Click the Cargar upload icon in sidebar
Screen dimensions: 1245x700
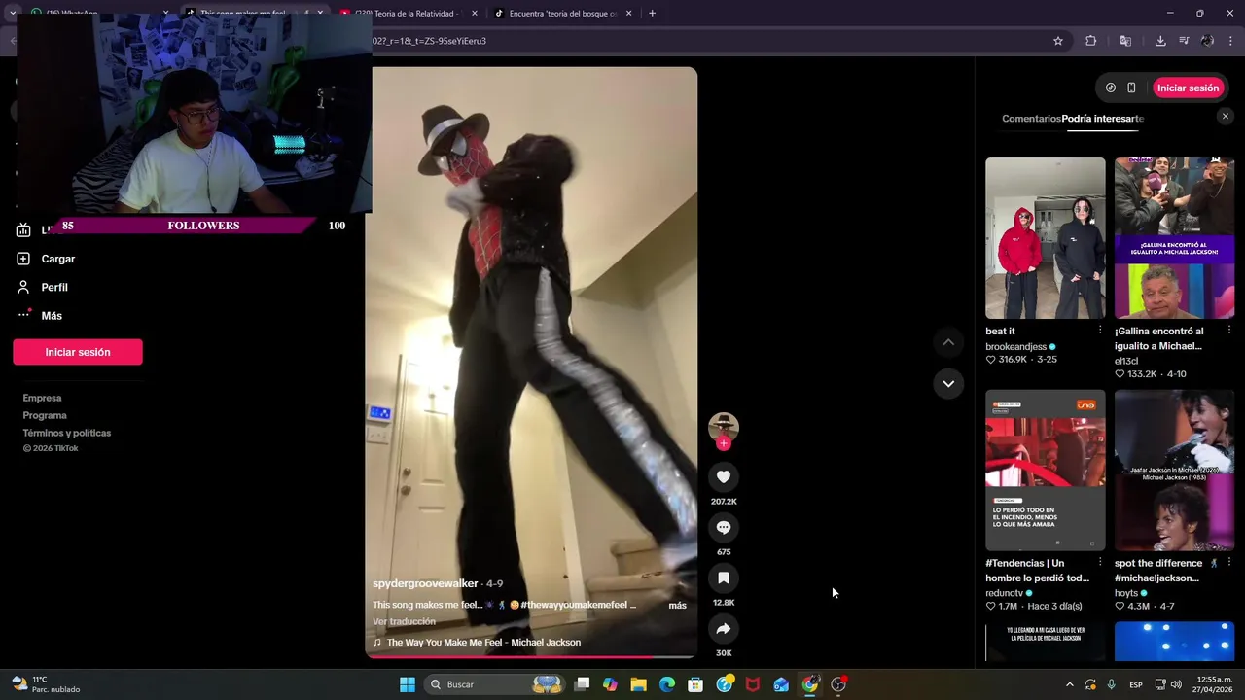click(x=23, y=259)
